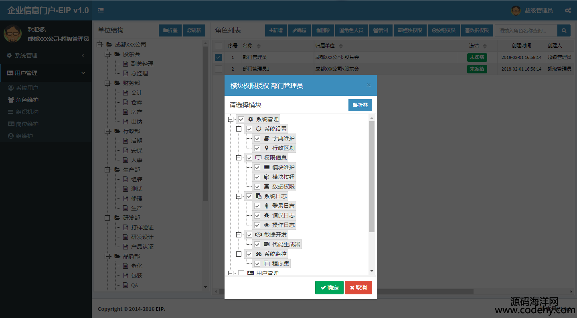Expand the 系统管理 sidebar menu
577x318 pixels.
pyautogui.click(x=46, y=55)
